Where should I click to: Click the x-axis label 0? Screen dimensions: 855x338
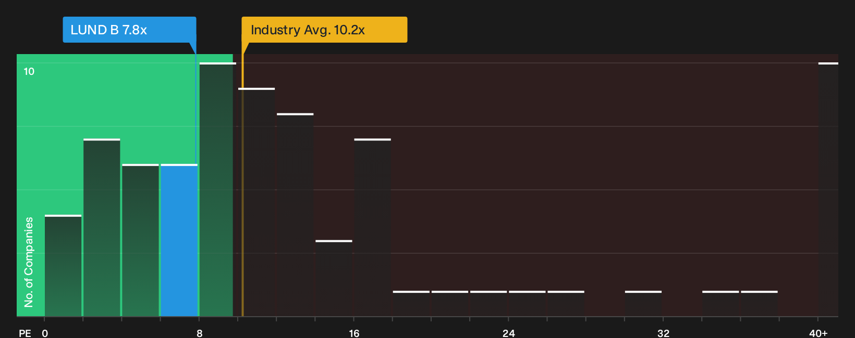pos(45,333)
